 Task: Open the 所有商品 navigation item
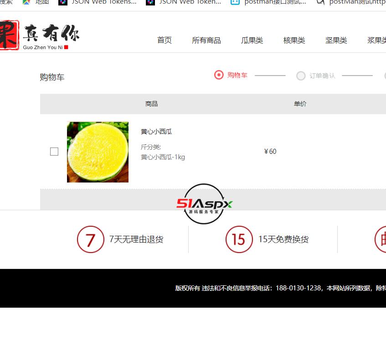206,40
